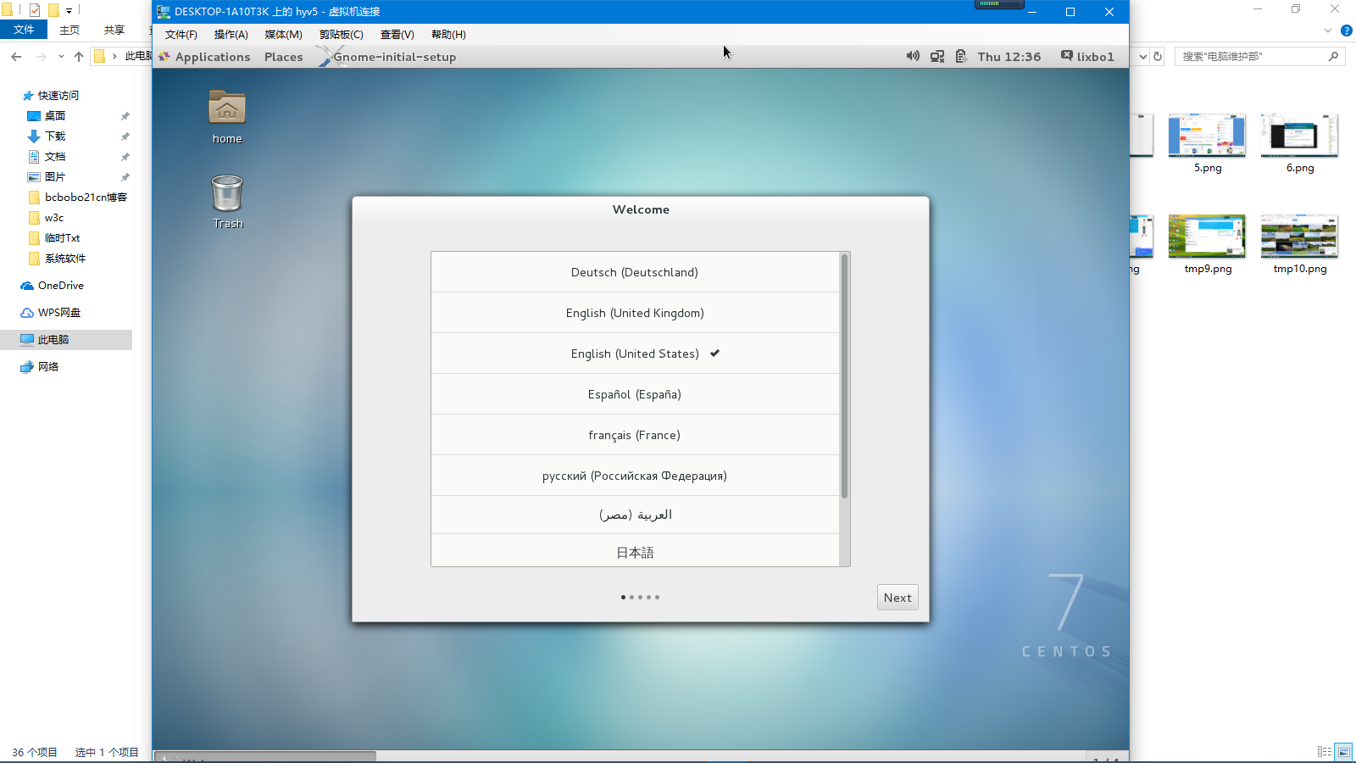
Task: Click the Thu 12:36 clock
Action: [x=1009, y=57]
